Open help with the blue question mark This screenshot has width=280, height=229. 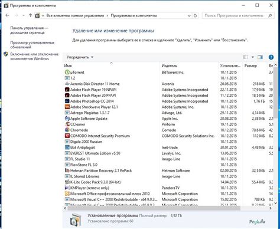click(271, 57)
